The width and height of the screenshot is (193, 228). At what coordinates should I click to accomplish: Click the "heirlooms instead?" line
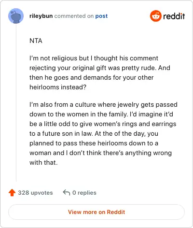click(x=58, y=87)
